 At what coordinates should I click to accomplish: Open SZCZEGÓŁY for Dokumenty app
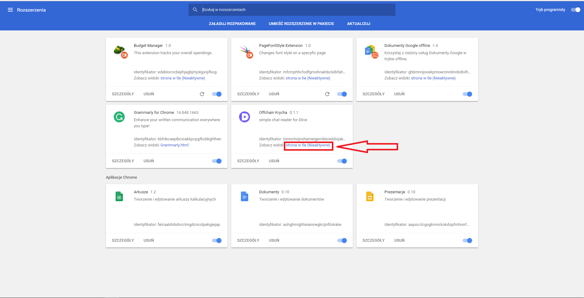pyautogui.click(x=248, y=240)
